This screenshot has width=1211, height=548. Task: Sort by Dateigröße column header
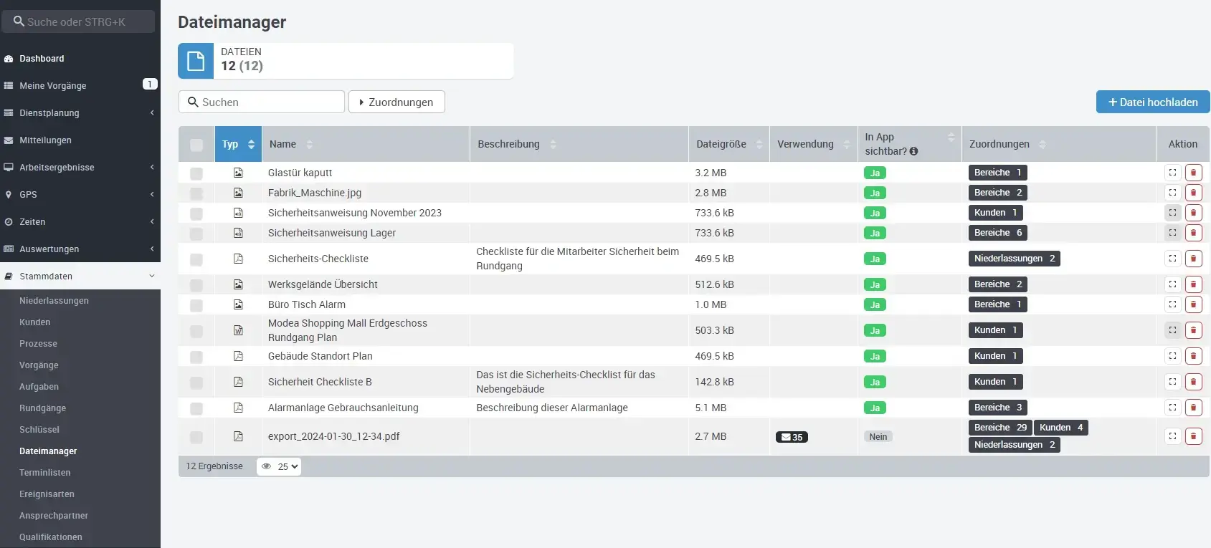[728, 144]
